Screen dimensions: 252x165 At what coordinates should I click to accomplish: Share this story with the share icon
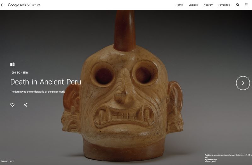pyautogui.click(x=26, y=105)
